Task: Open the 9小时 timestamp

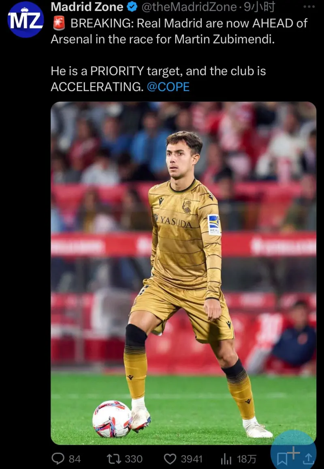Action: pyautogui.click(x=259, y=7)
